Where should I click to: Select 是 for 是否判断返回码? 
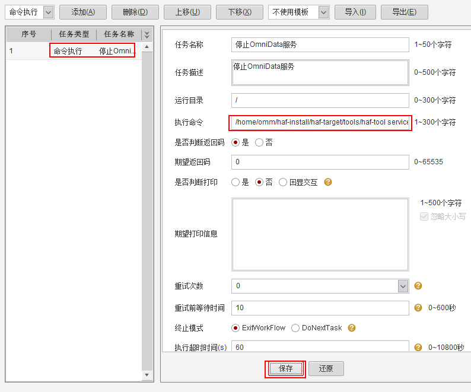[x=235, y=142]
